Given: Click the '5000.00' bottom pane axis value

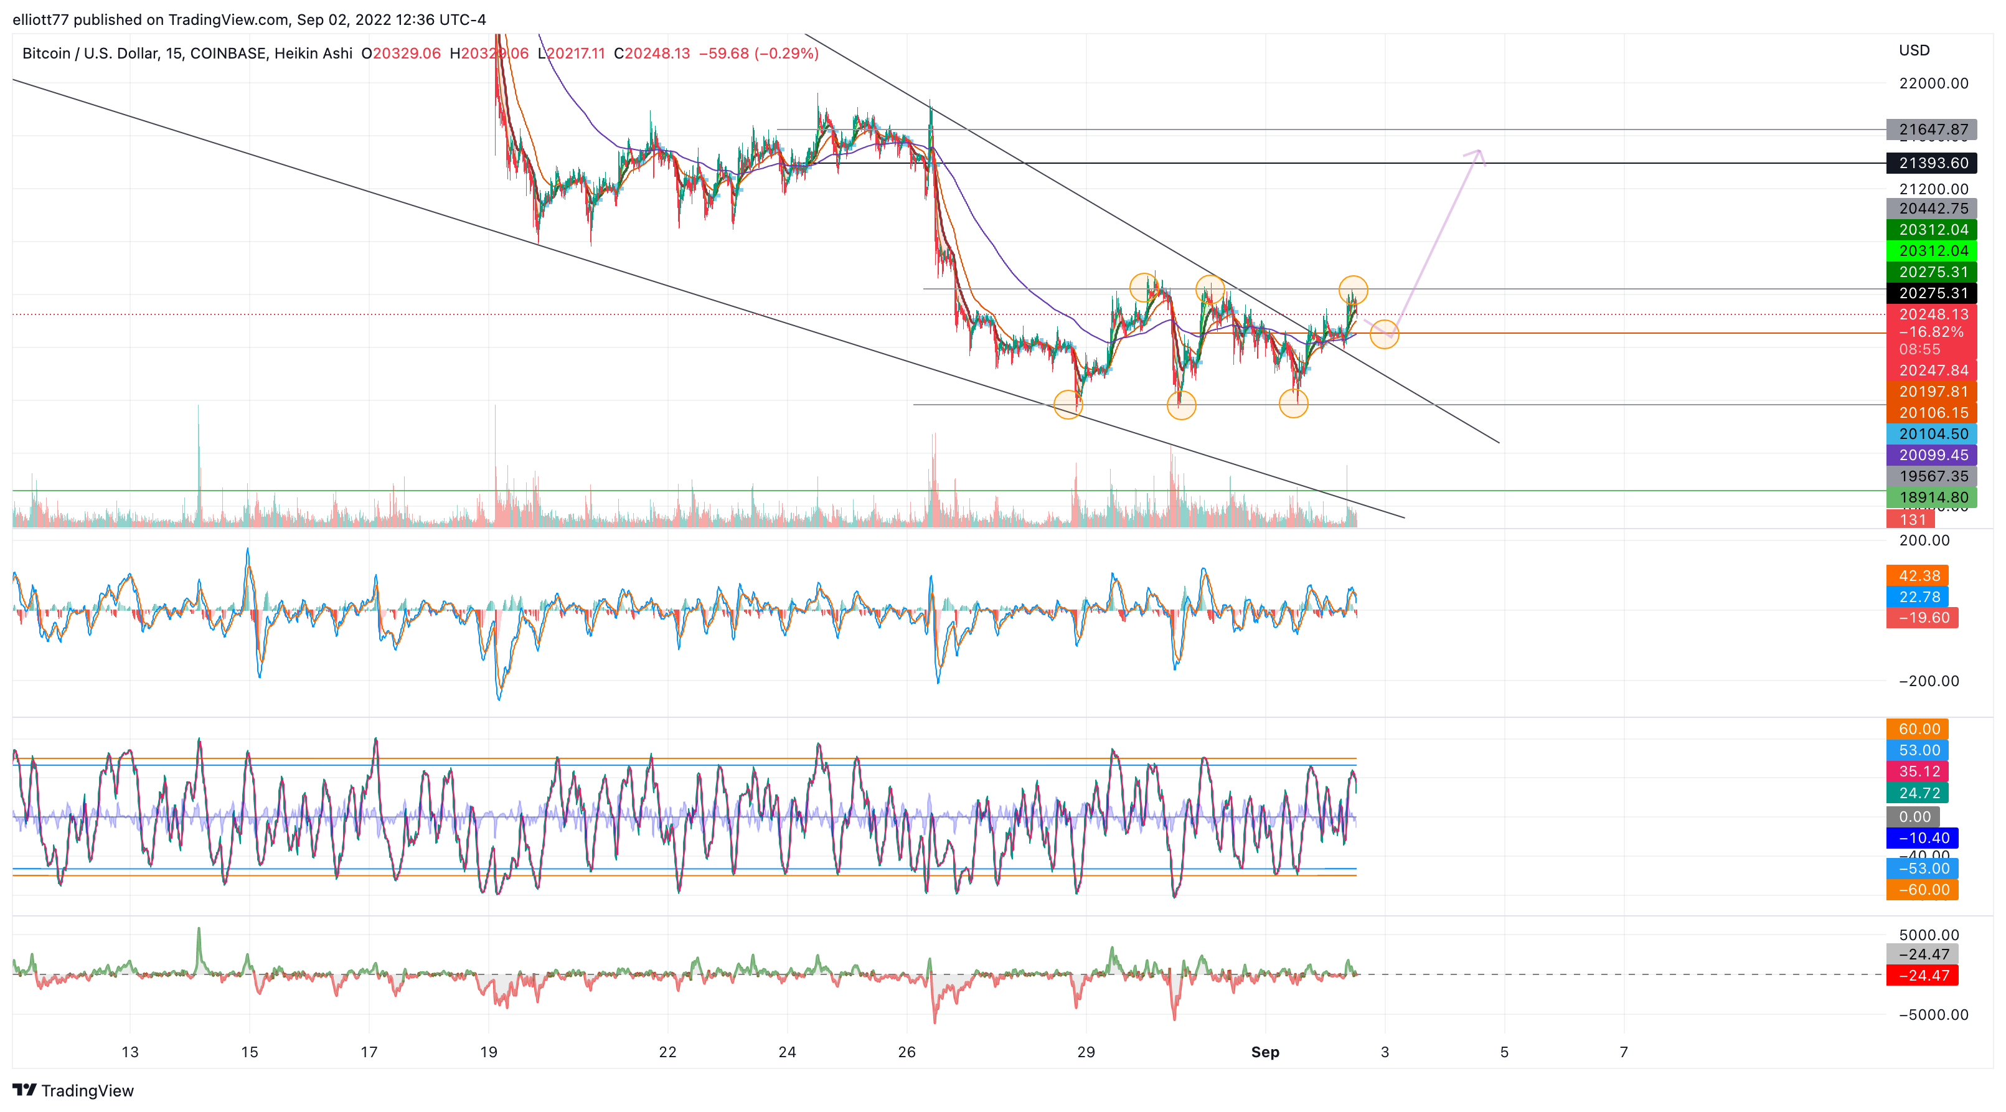Looking at the screenshot, I should pyautogui.click(x=1928, y=935).
